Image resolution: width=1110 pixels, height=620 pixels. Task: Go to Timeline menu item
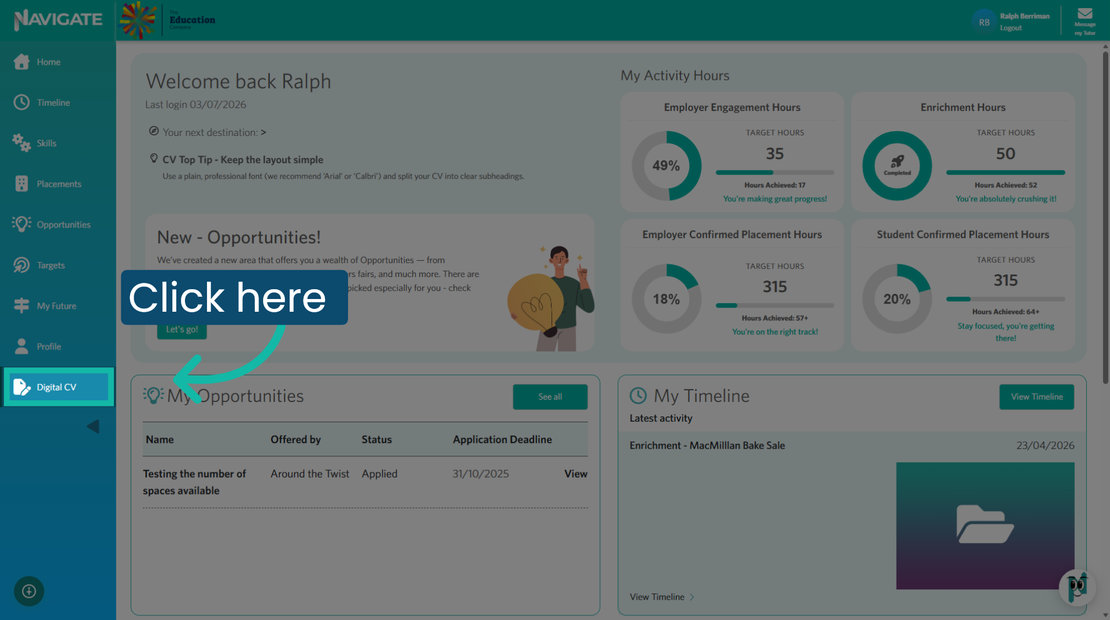click(53, 102)
